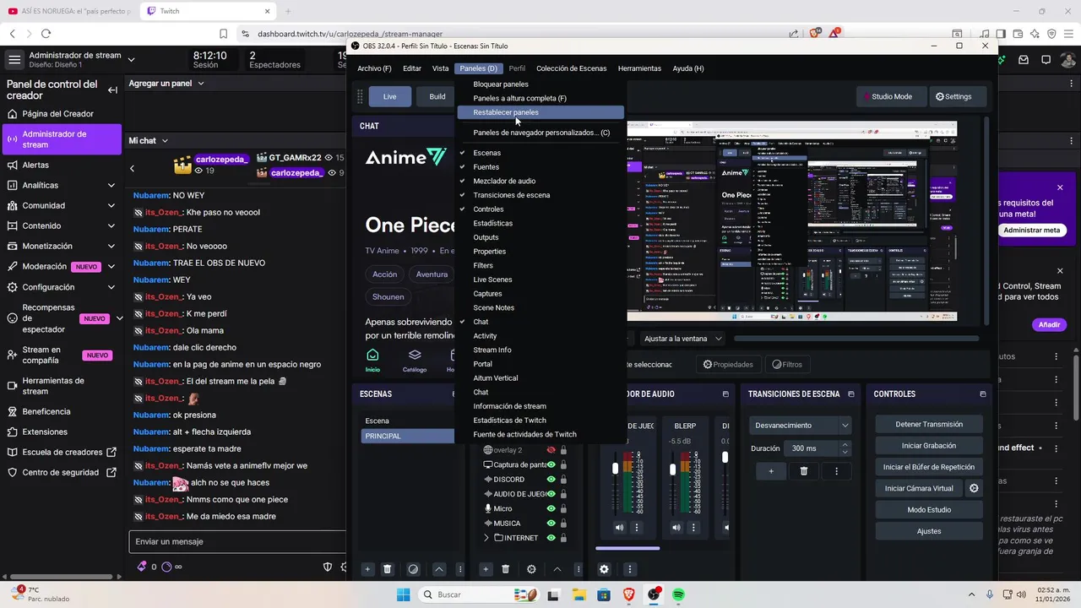Toggle the lock on the Micro source
The width and height of the screenshot is (1081, 608).
coord(563,508)
